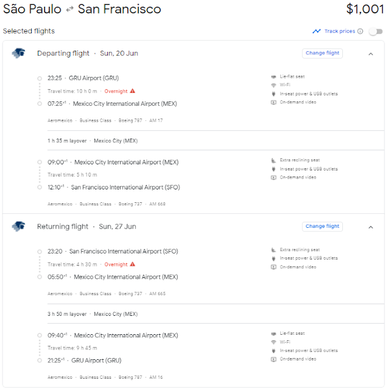The width and height of the screenshot is (387, 391).
Task: Change the departing flight
Action: click(x=322, y=53)
